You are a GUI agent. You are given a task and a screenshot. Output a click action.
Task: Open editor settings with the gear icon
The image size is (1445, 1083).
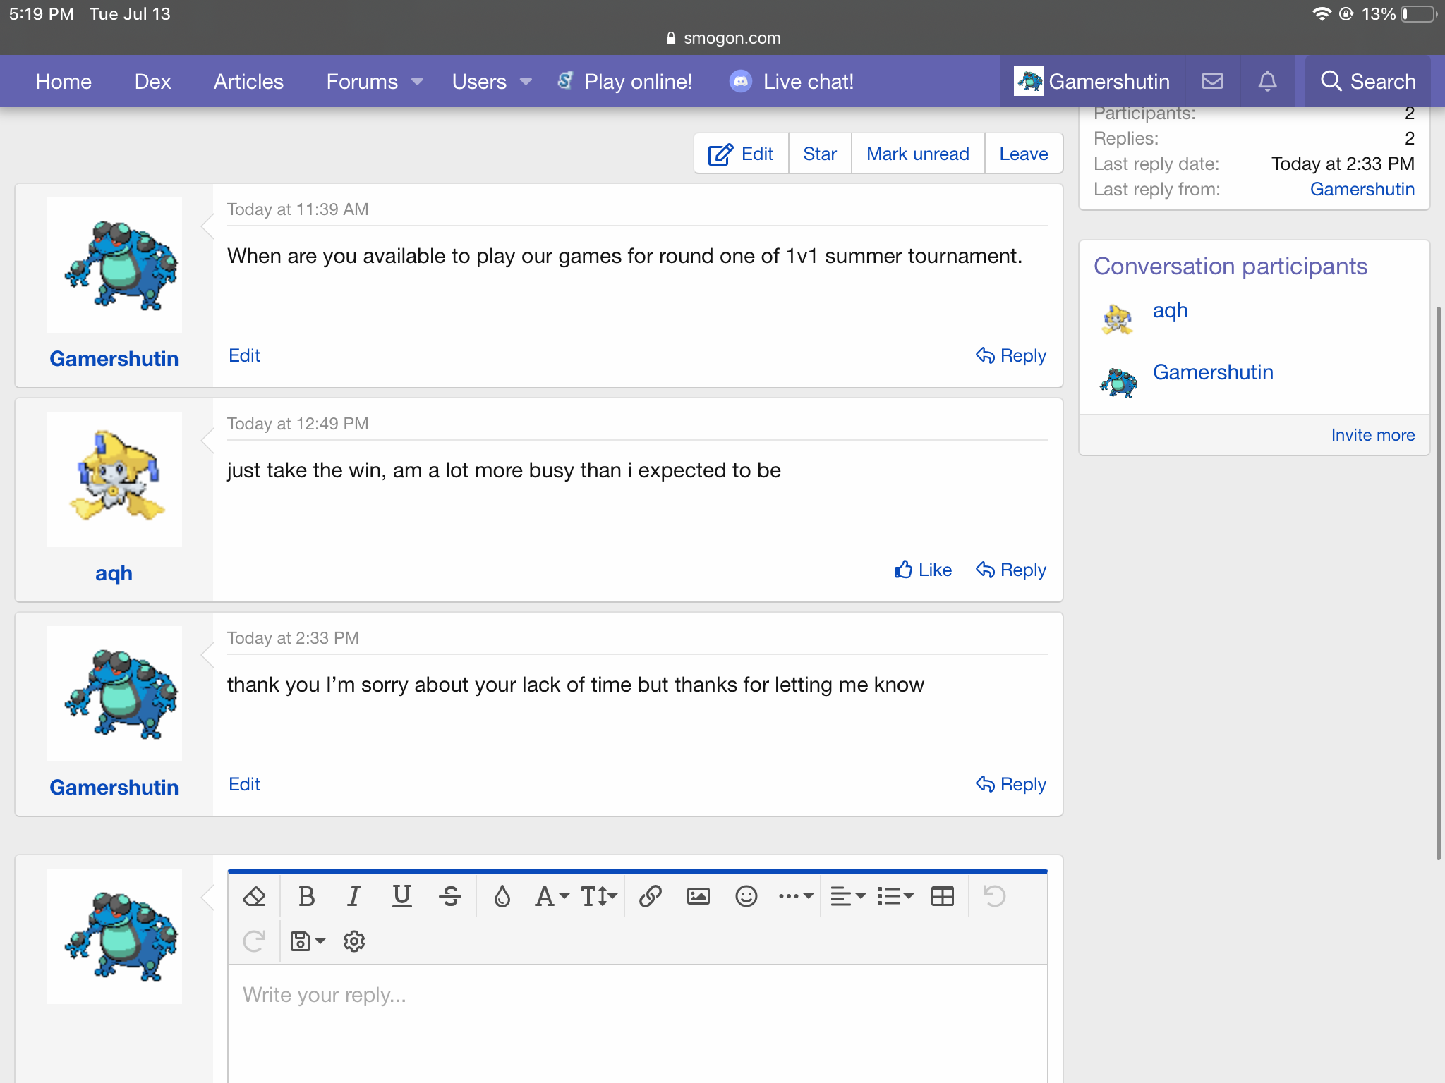[x=353, y=941]
